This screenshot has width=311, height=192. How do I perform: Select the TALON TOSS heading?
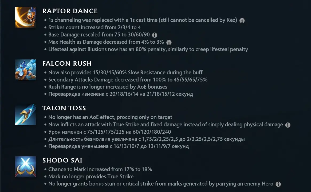(64, 108)
